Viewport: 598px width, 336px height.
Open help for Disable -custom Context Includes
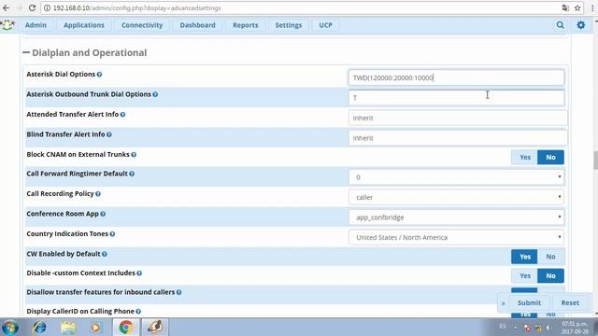click(139, 273)
